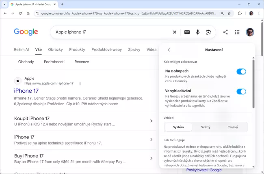Open the on-screen keyboard input tool
This screenshot has height=174, width=264.
point(187,32)
